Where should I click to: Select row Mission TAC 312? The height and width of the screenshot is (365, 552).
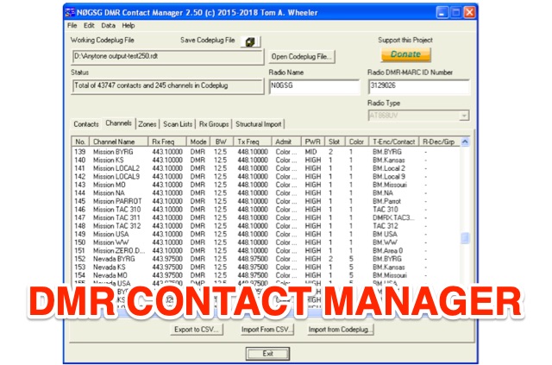coord(266,226)
